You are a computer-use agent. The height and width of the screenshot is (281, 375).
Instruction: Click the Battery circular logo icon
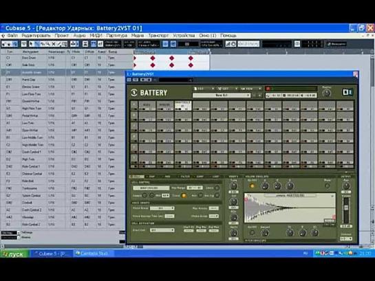pos(134,93)
